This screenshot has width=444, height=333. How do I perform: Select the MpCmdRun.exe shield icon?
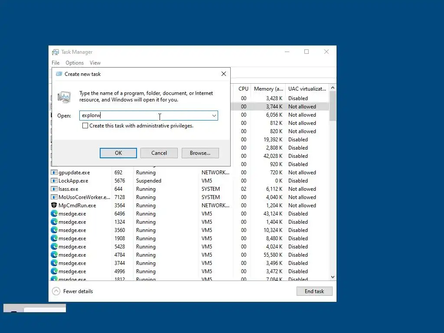pyautogui.click(x=54, y=205)
